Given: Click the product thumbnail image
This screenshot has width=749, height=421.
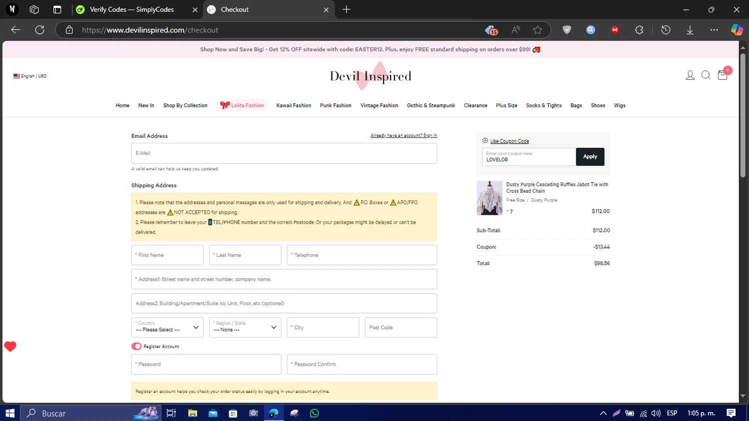Looking at the screenshot, I should (x=489, y=198).
